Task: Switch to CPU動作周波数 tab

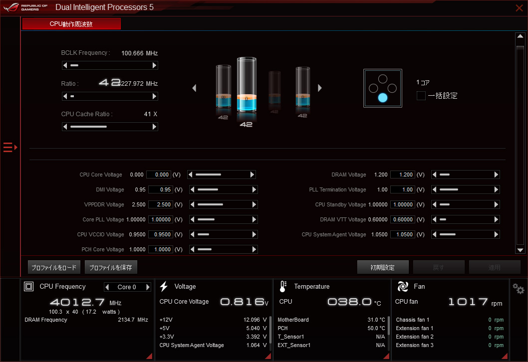Action: point(71,24)
